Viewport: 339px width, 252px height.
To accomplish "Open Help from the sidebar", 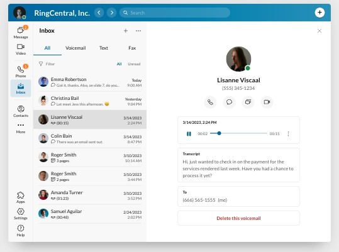I will 21,231.
